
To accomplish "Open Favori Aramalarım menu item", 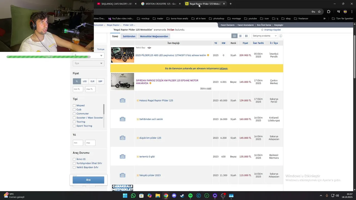I will coord(246,25).
